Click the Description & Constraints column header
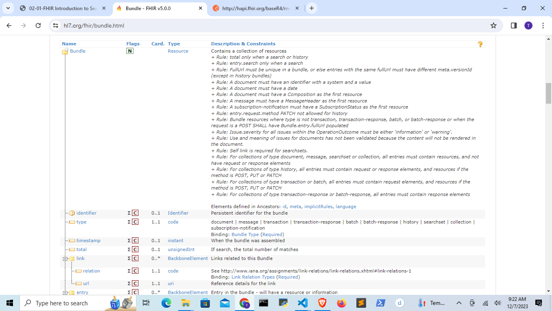 243,44
